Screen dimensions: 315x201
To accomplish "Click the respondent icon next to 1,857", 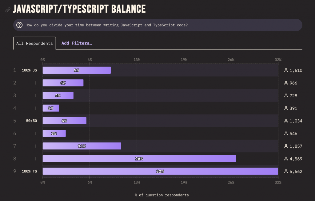I will tap(286, 146).
